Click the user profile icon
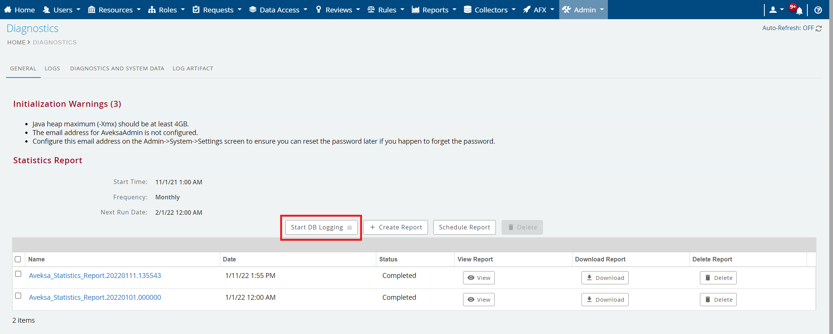Viewport: 833px width, 334px height. point(773,10)
